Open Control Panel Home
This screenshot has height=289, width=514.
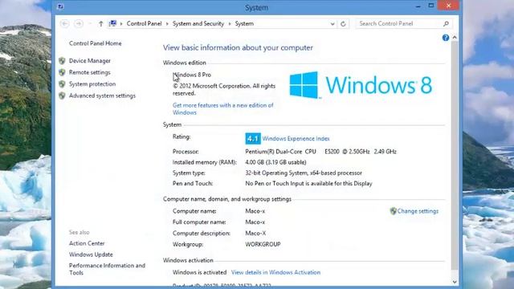pos(96,43)
